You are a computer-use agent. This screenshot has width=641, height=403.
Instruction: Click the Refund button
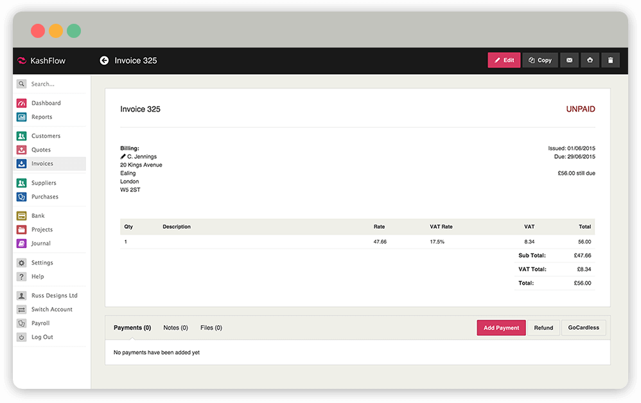543,327
